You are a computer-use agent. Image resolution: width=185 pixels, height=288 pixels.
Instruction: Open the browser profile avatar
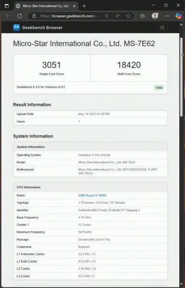tap(155, 16)
